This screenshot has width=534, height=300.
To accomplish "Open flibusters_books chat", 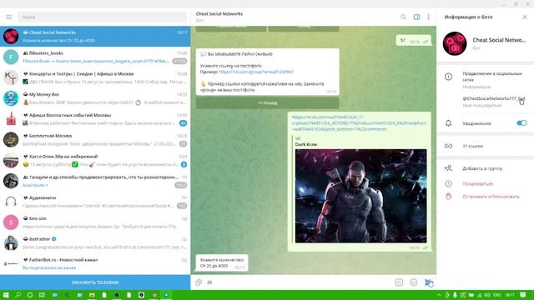I will click(x=95, y=57).
